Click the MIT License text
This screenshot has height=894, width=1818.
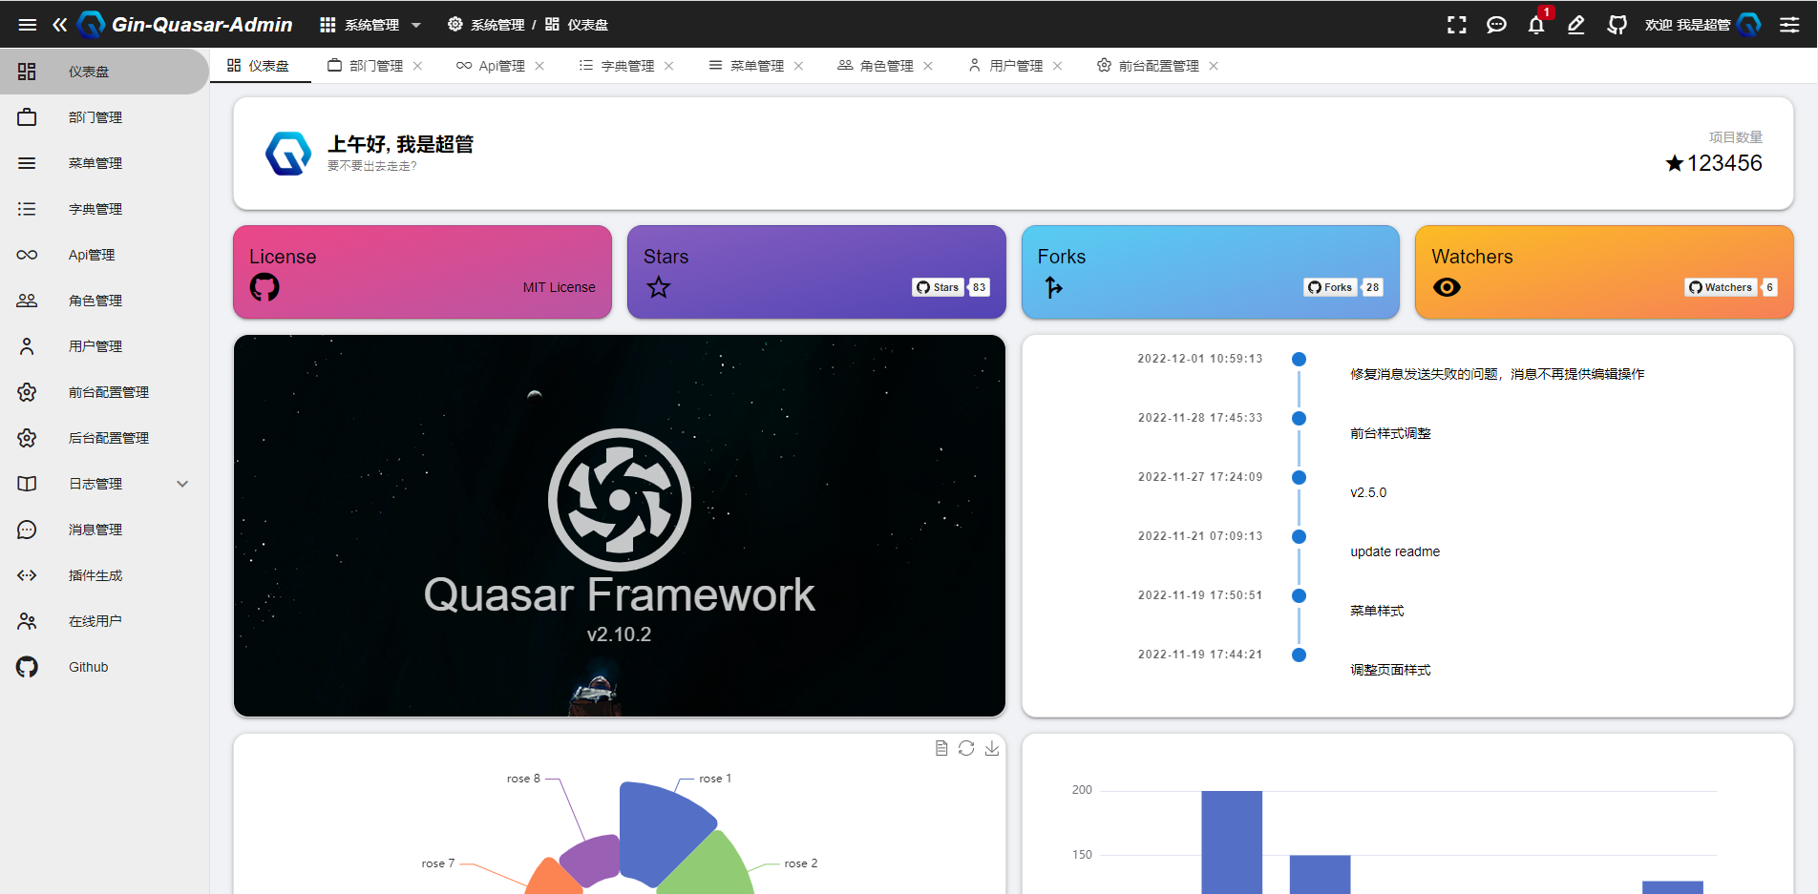click(x=559, y=287)
